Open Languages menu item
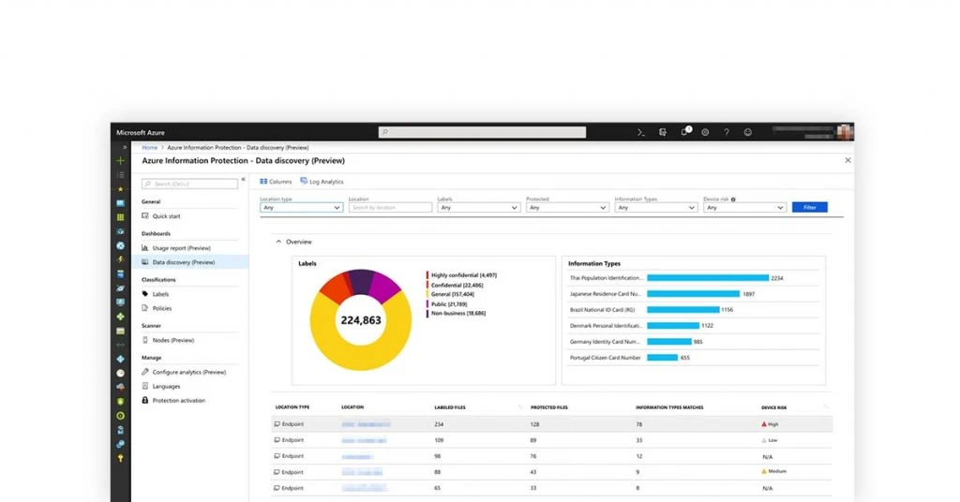The width and height of the screenshot is (960, 502). click(166, 387)
